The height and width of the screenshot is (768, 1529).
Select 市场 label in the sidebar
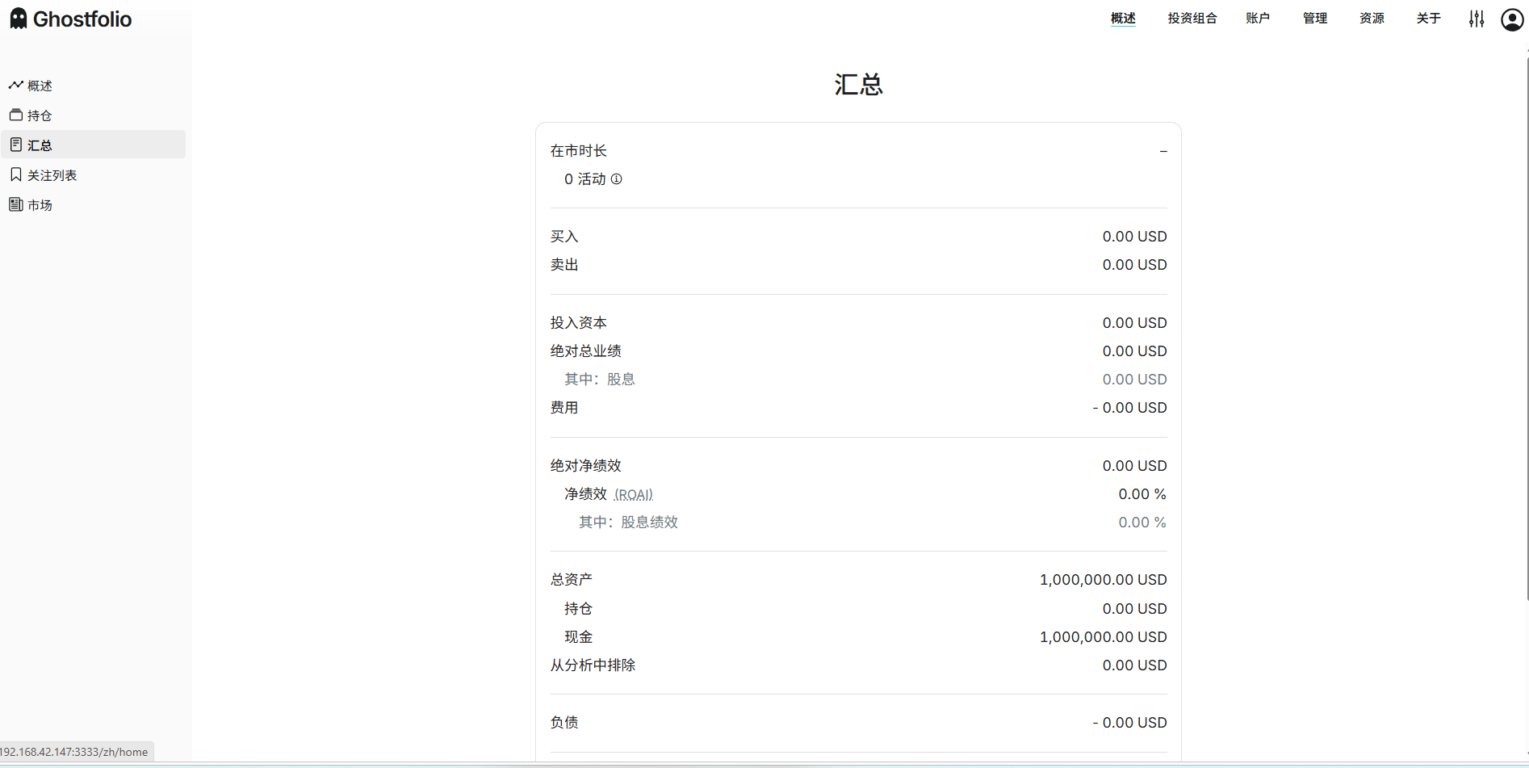click(x=40, y=205)
